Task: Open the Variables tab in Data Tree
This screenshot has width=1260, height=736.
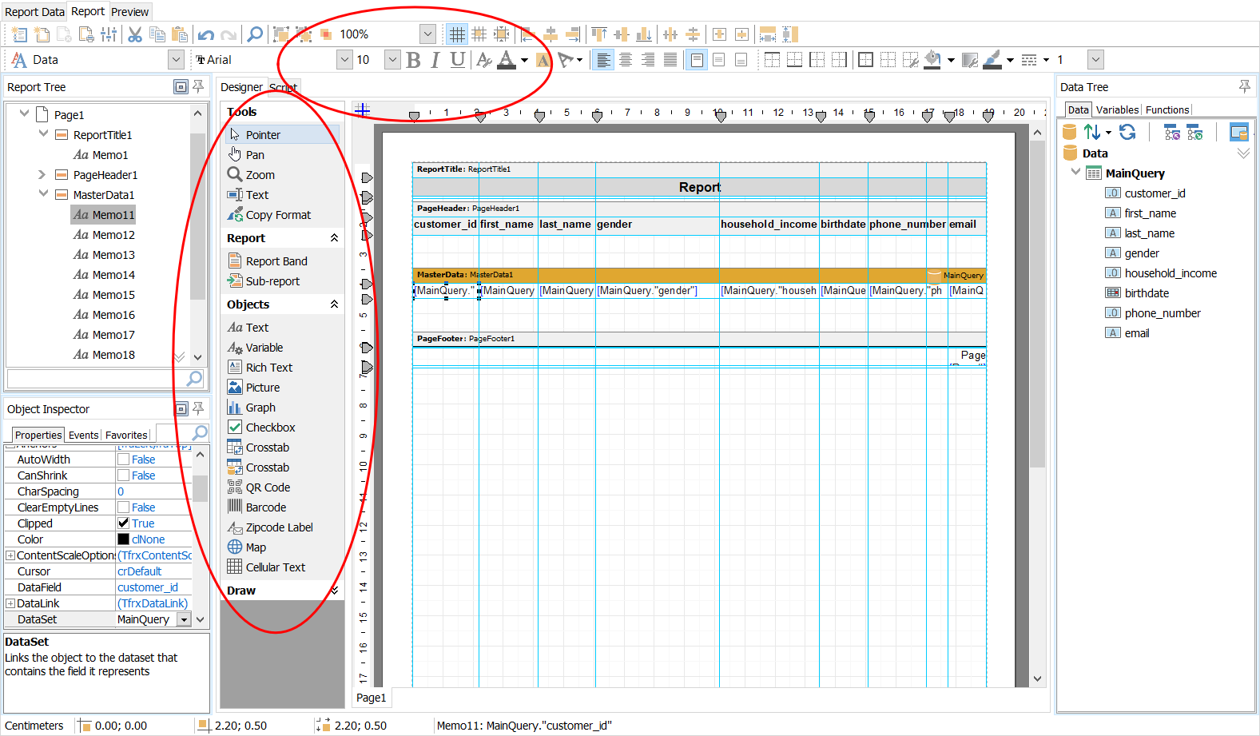Action: click(1117, 110)
